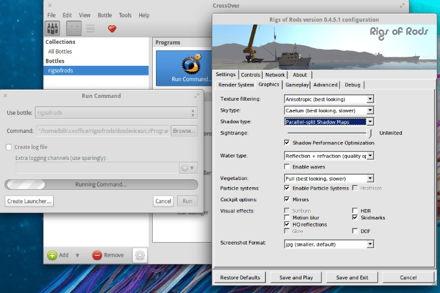440x293 pixels.
Task: Open the Bottle menu in CrossOver
Action: [104, 15]
